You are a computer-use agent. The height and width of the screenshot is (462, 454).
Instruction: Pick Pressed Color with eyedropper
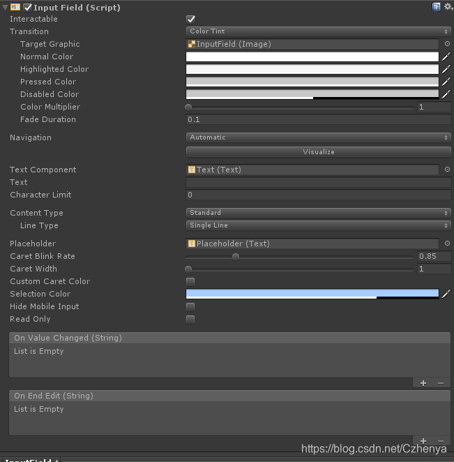(x=446, y=82)
